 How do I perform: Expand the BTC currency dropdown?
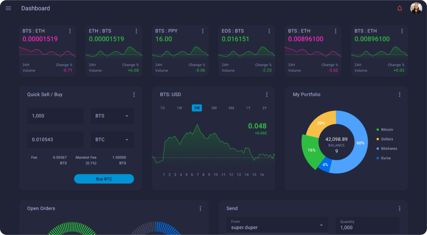click(x=112, y=140)
